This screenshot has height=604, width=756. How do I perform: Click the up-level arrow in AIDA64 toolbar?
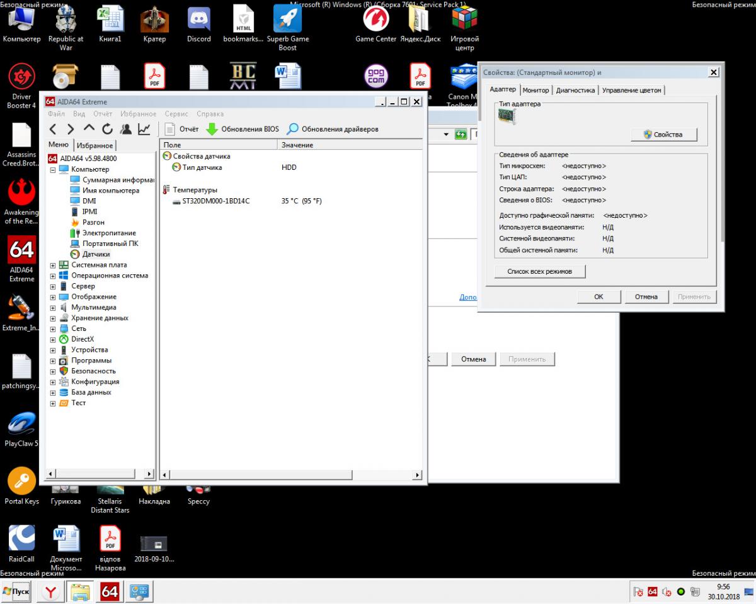point(89,129)
